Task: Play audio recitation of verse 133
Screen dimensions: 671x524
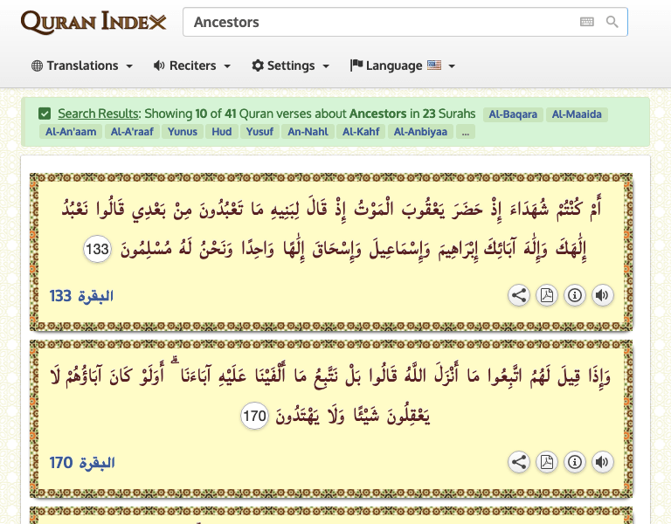Action: [x=602, y=295]
